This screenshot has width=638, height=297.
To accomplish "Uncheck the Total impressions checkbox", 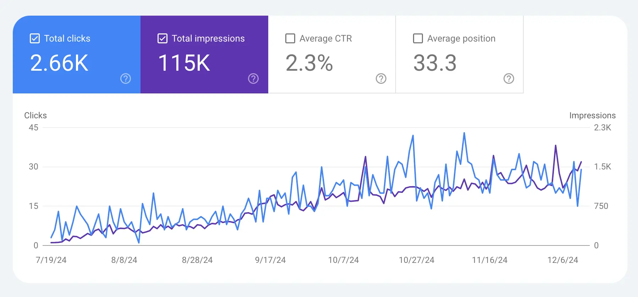I will 163,38.
